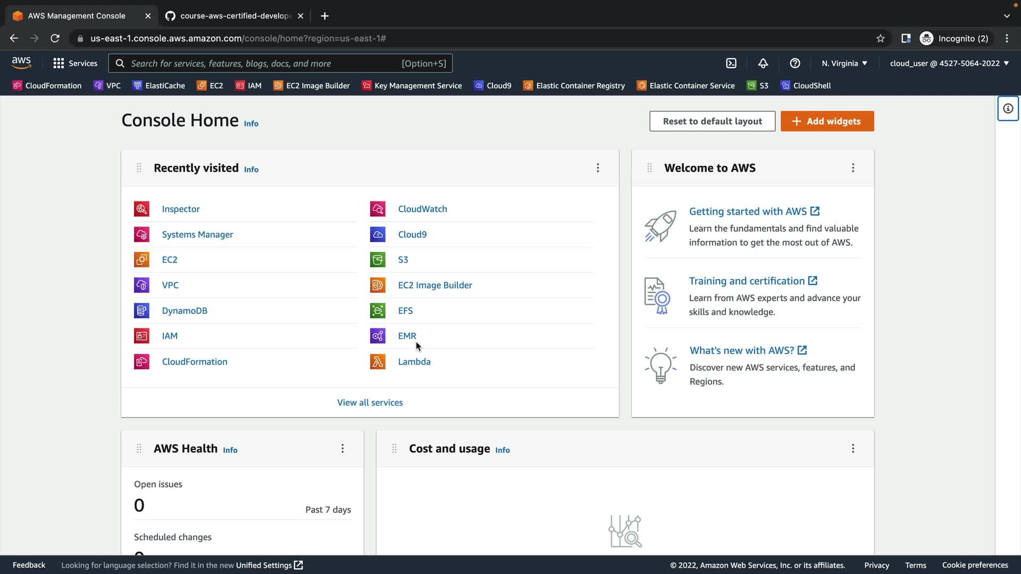Click the AWS logo home icon
Screen dimensions: 1021x574
pos(21,63)
